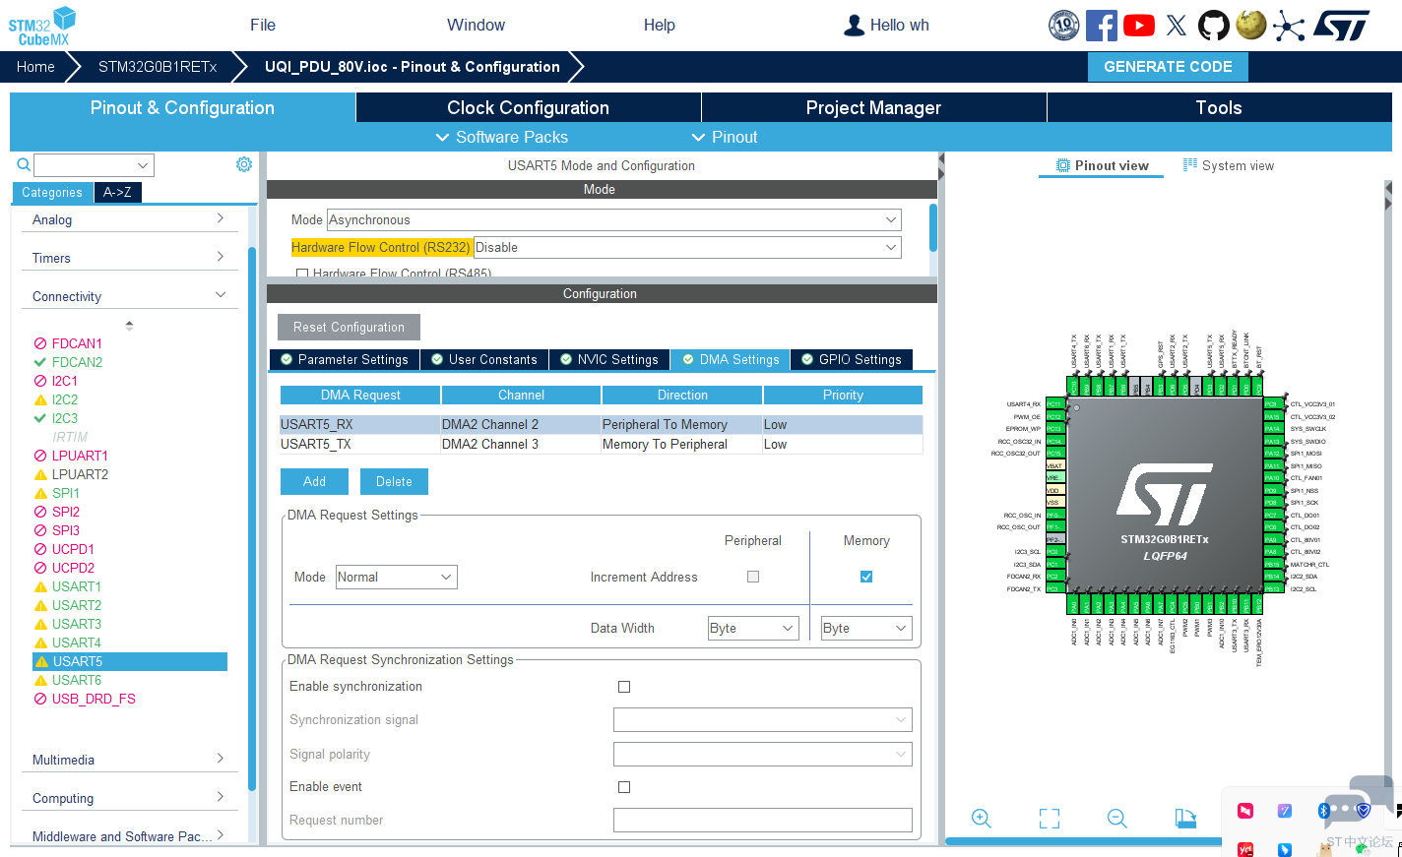Open the GitHub icon link

point(1214,25)
